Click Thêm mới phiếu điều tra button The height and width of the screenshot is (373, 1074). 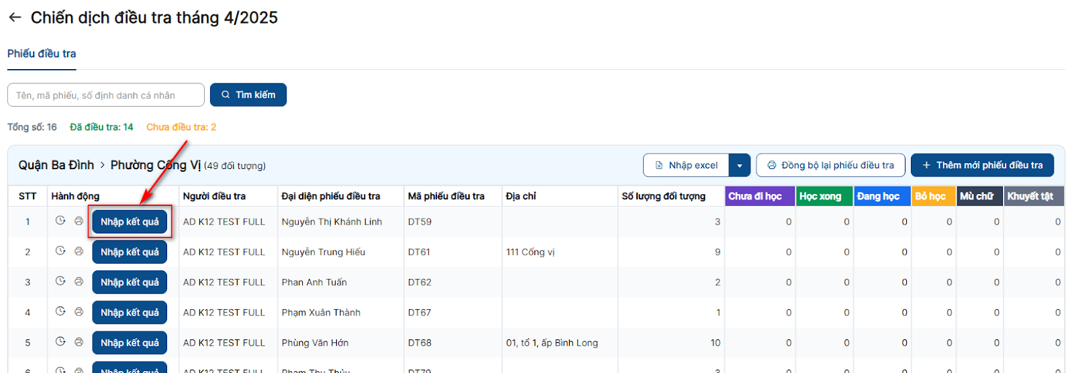[x=982, y=165]
